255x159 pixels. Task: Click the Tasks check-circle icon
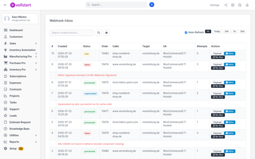coord(6,102)
